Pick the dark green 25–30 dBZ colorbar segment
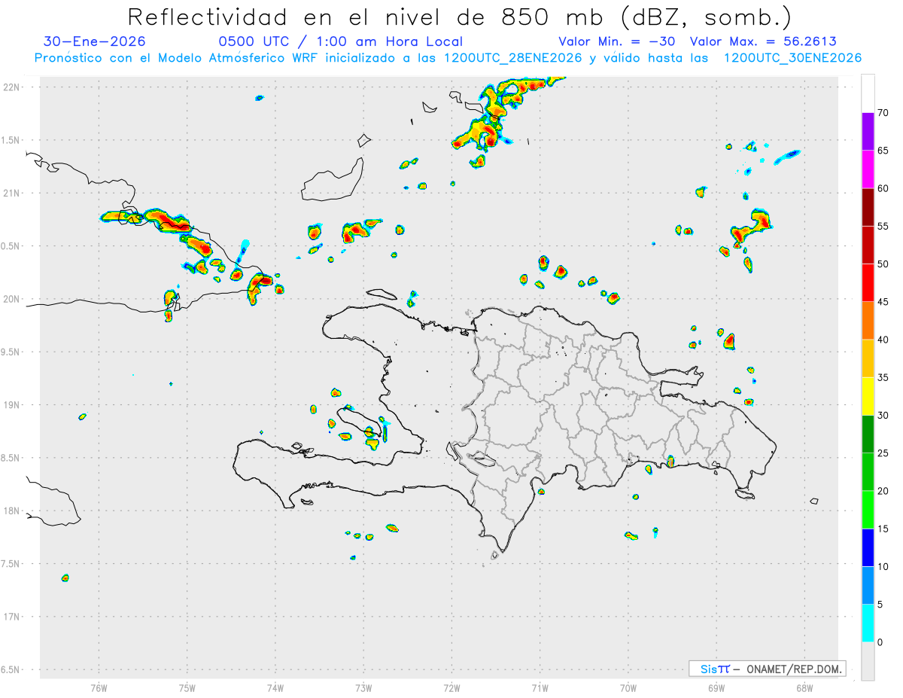Image resolution: width=903 pixels, height=698 pixels. (x=868, y=434)
